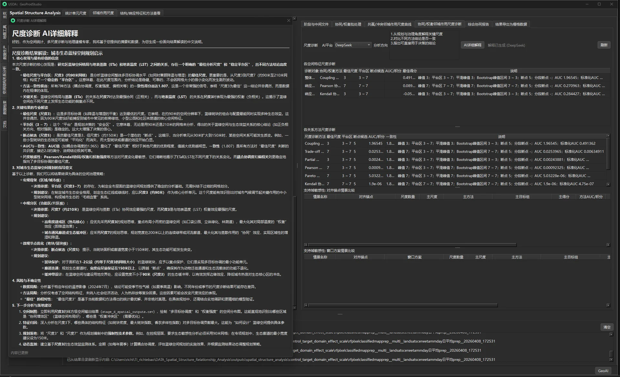This screenshot has height=377, width=620.
Task: Click the horizontal scrollbar of 窗口方案情景比较 table
Action: coord(403,305)
